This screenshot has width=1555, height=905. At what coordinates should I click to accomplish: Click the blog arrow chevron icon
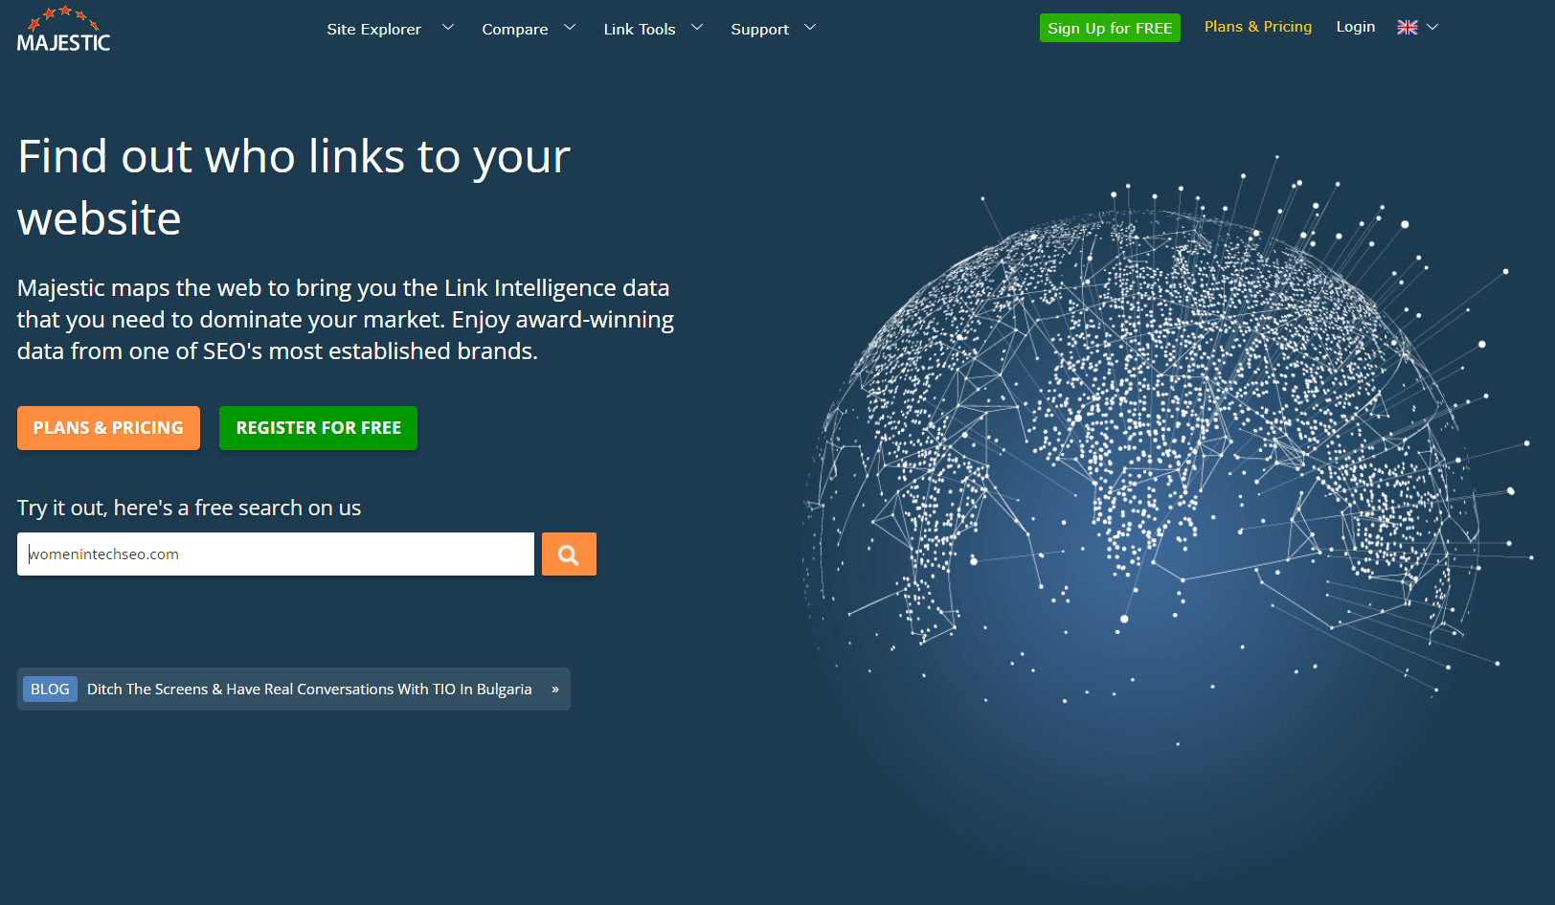(x=555, y=690)
